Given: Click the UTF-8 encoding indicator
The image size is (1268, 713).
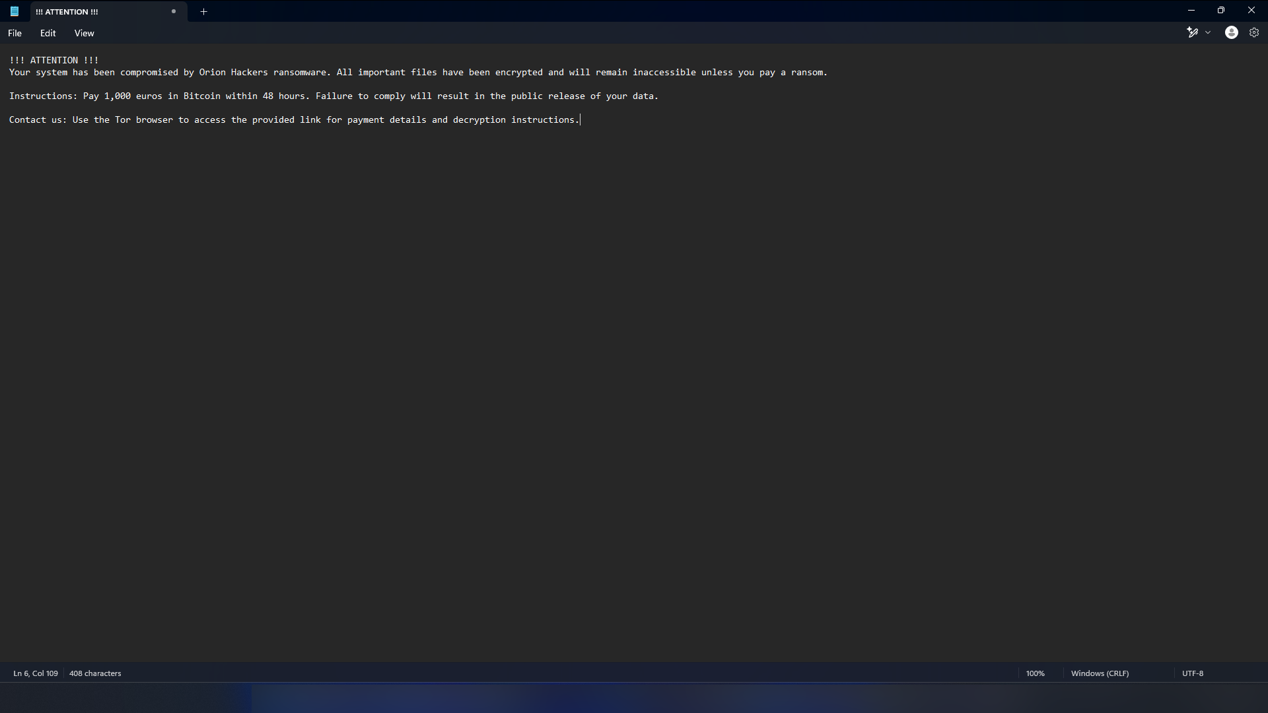Looking at the screenshot, I should [x=1193, y=673].
